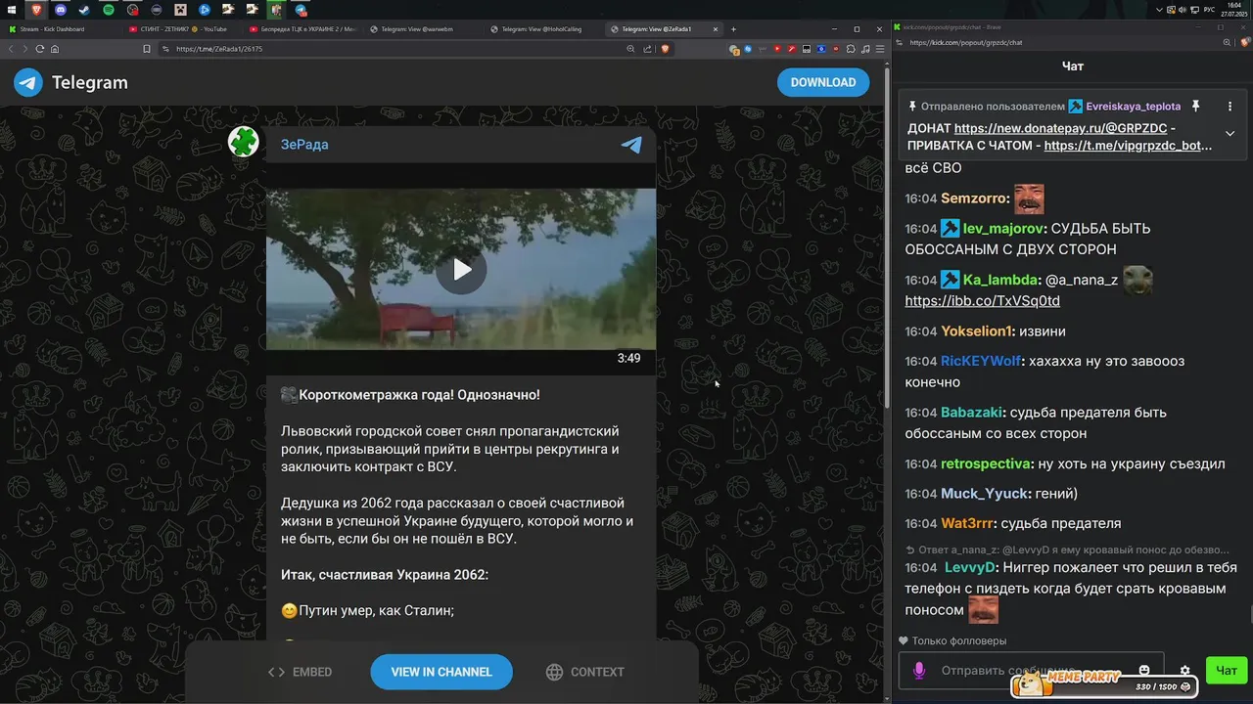The width and height of the screenshot is (1253, 704).
Task: Open Spotify from the taskbar
Action: coord(109,10)
